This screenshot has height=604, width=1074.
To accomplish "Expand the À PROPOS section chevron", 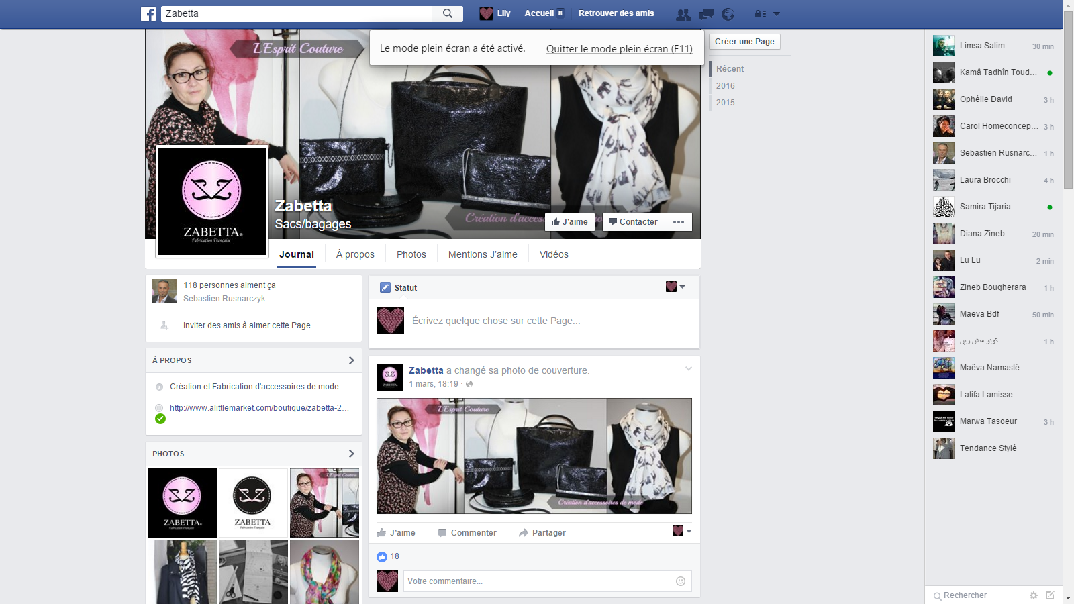I will (x=351, y=360).
